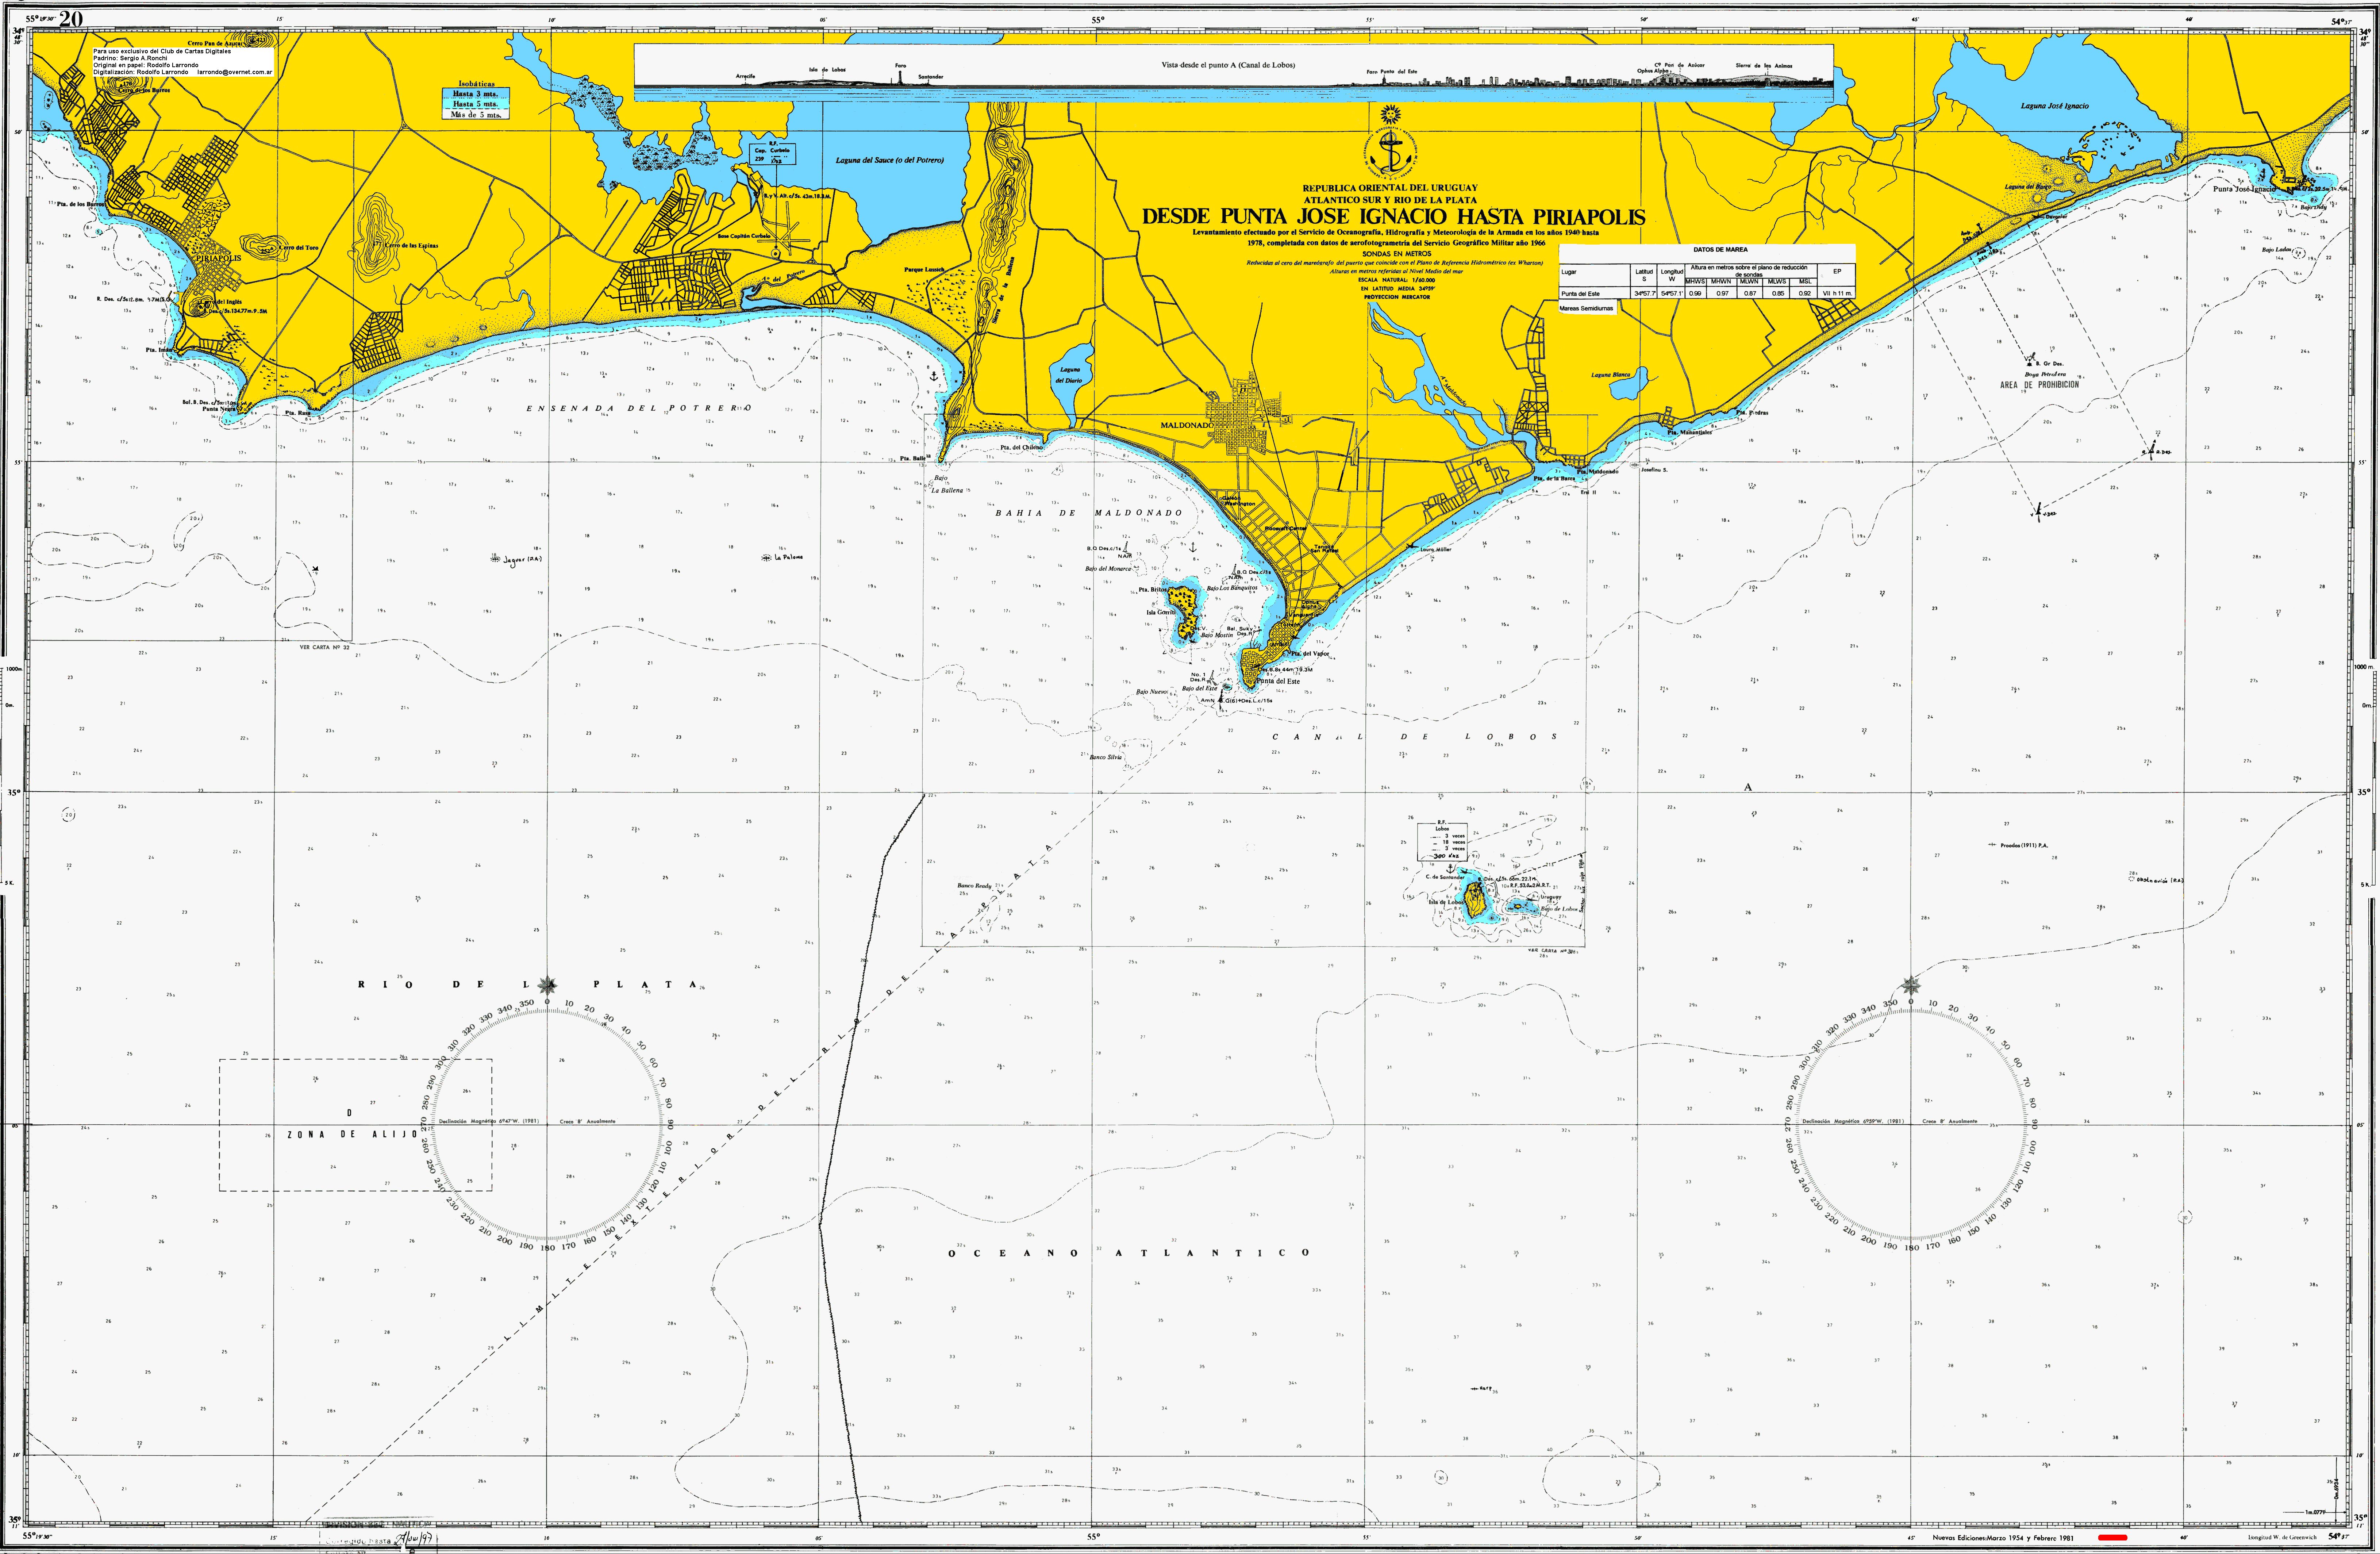2380x1554 pixels.
Task: Click the main title 'DESDE PUNTA JOSE IGNACIO HASTA PIRIAPOLIS'
Action: [1394, 216]
